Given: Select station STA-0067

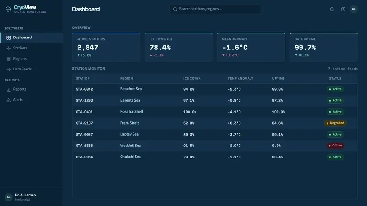Looking at the screenshot, I should [x=84, y=135].
